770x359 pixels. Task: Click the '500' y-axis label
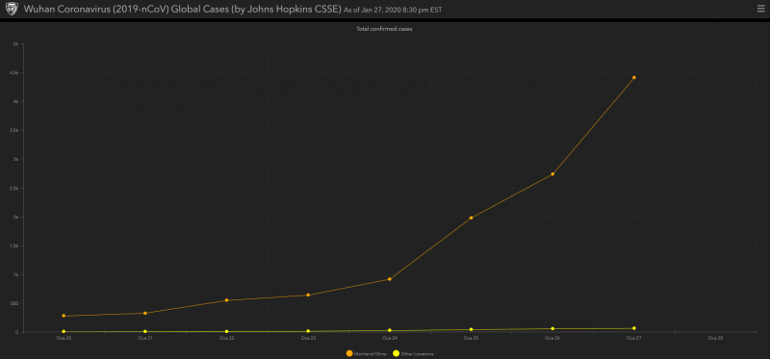[x=14, y=303]
